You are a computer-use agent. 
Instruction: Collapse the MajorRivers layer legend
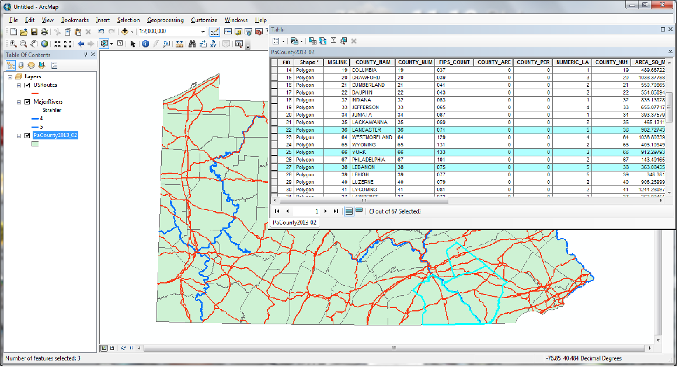point(19,103)
